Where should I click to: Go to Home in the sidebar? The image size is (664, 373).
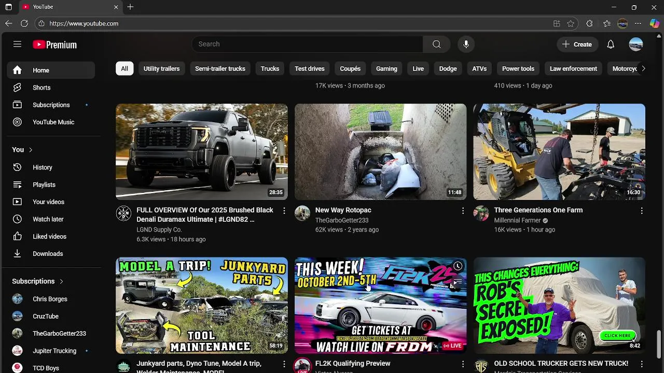[x=51, y=70]
